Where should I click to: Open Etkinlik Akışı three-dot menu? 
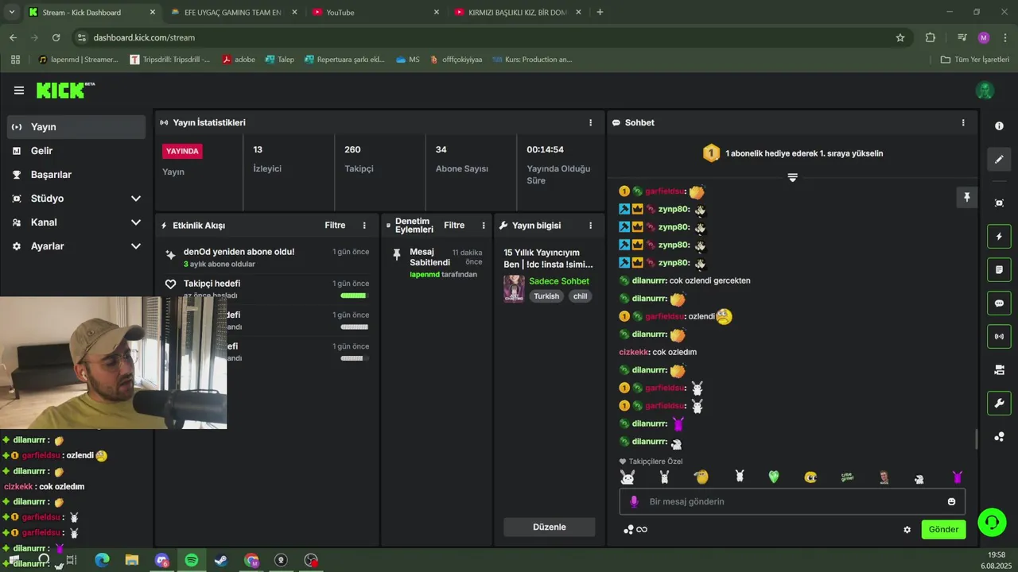364,226
